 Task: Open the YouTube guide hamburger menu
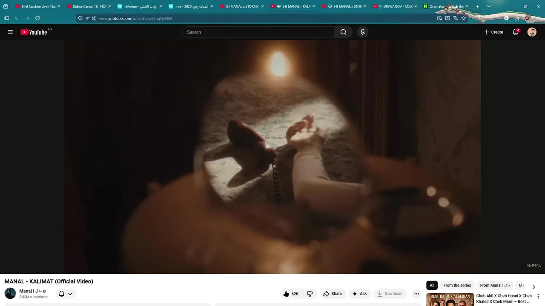click(x=10, y=32)
